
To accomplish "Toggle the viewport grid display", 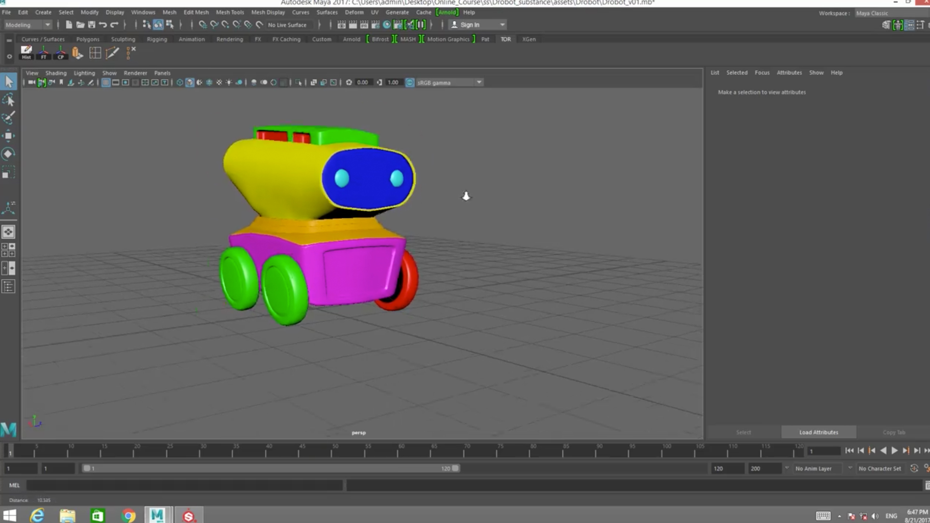I will click(x=106, y=82).
